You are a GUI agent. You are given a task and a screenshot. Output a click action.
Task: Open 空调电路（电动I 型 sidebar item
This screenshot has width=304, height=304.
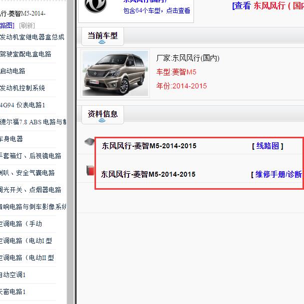(x=26, y=241)
